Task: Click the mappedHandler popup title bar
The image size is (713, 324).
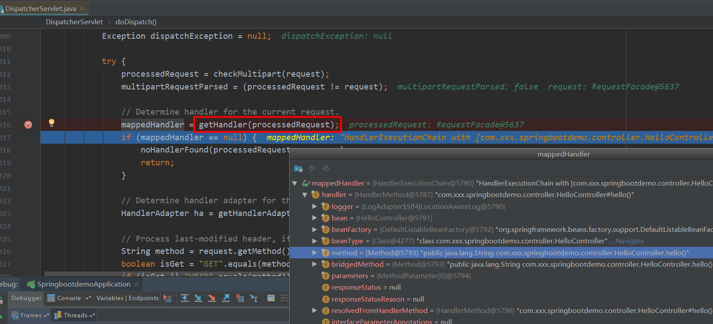Action: pyautogui.click(x=501, y=154)
